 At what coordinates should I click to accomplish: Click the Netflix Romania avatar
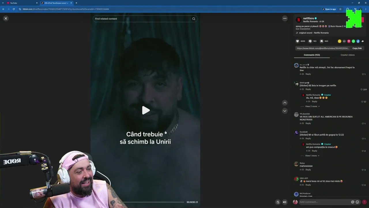pyautogui.click(x=299, y=20)
